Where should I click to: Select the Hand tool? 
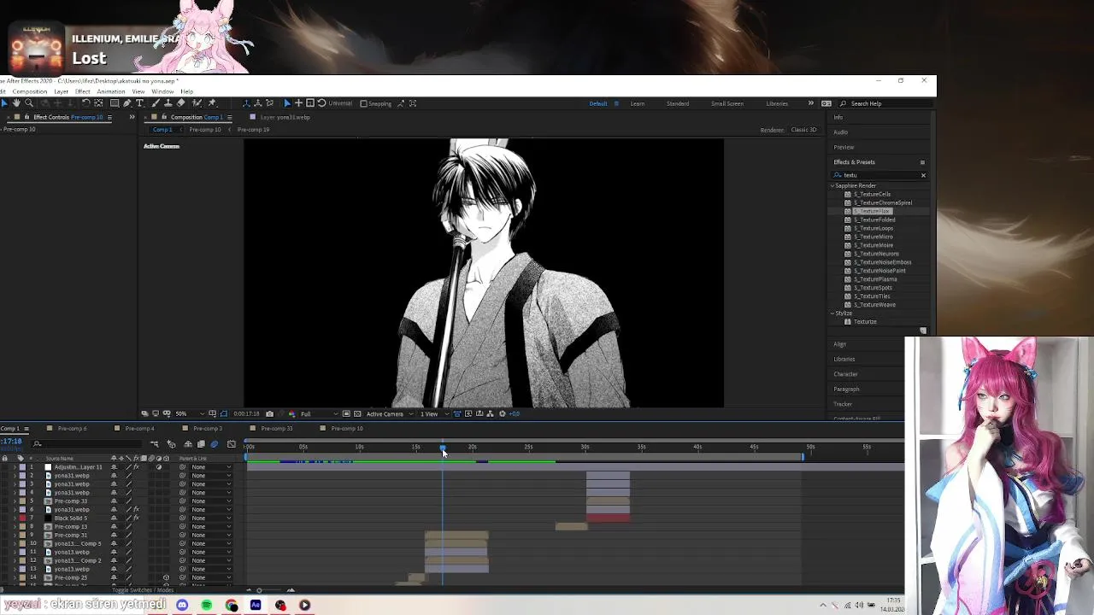click(x=16, y=103)
